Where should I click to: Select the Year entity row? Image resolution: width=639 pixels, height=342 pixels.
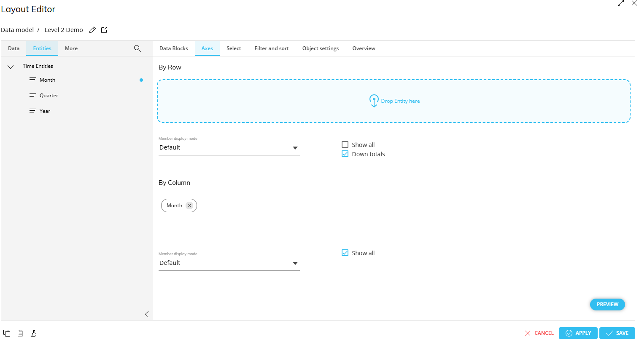coord(77,111)
